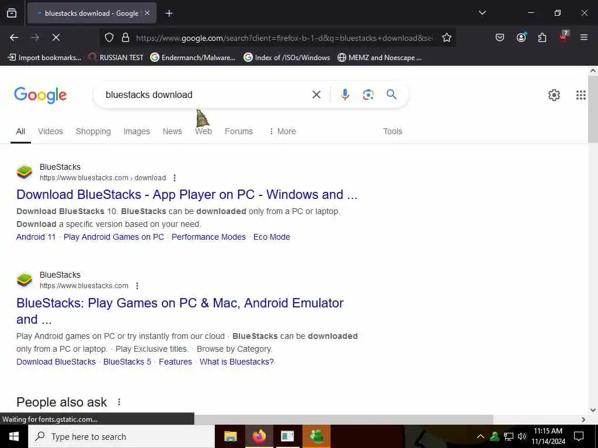Show hidden system tray icons
Image resolution: width=598 pixels, height=448 pixels.
(x=481, y=436)
